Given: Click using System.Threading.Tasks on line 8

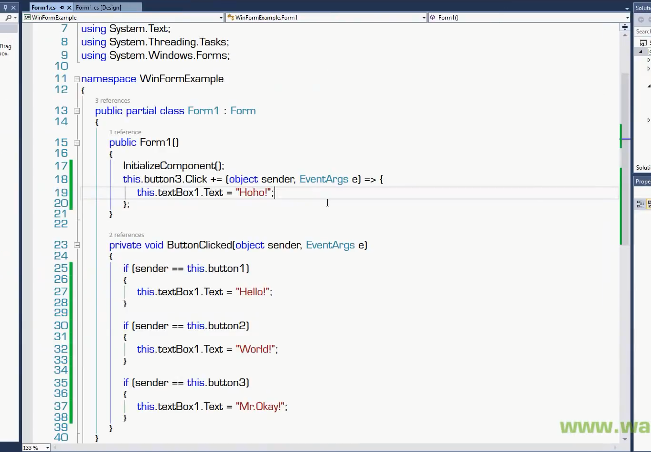Looking at the screenshot, I should pos(155,42).
